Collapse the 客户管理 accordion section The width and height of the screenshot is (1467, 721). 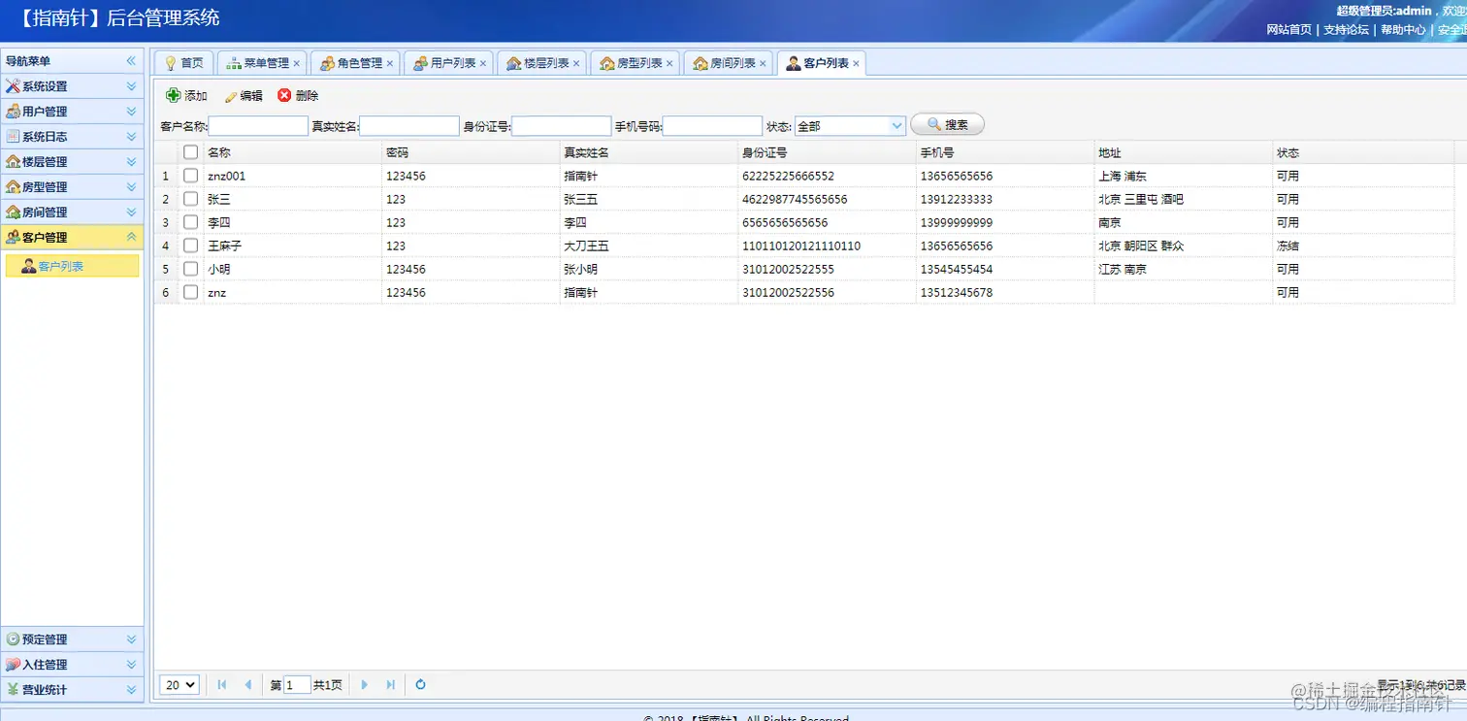(x=131, y=238)
